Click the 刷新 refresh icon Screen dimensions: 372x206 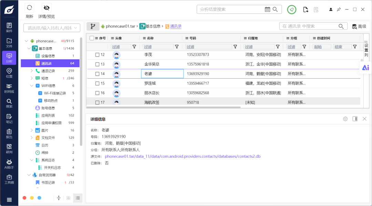[x=29, y=8]
